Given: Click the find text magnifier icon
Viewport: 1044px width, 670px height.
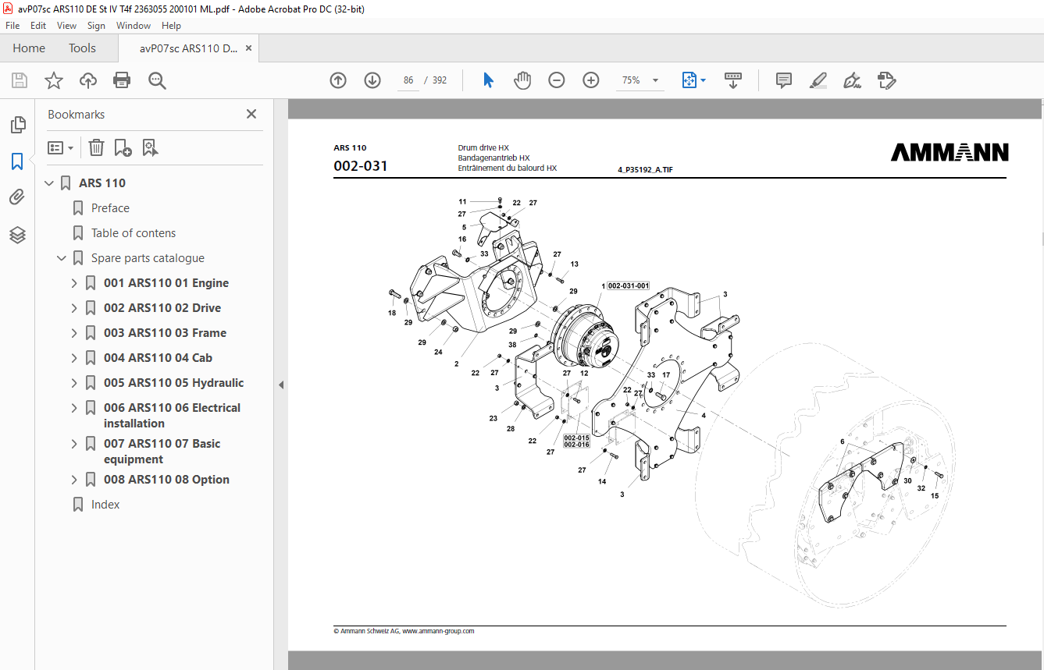Looking at the screenshot, I should 157,80.
